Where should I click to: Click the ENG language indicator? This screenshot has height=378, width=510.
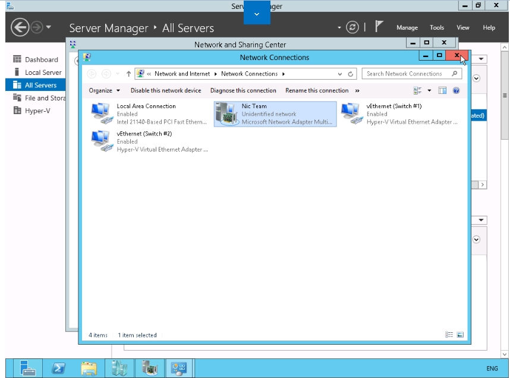coord(492,368)
